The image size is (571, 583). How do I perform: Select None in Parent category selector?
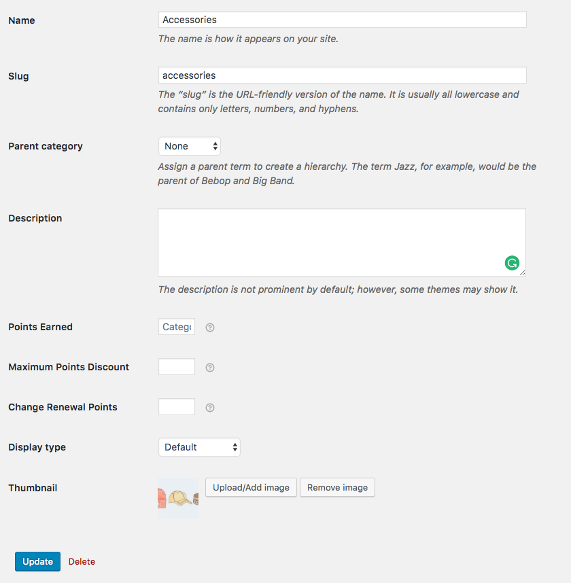189,146
